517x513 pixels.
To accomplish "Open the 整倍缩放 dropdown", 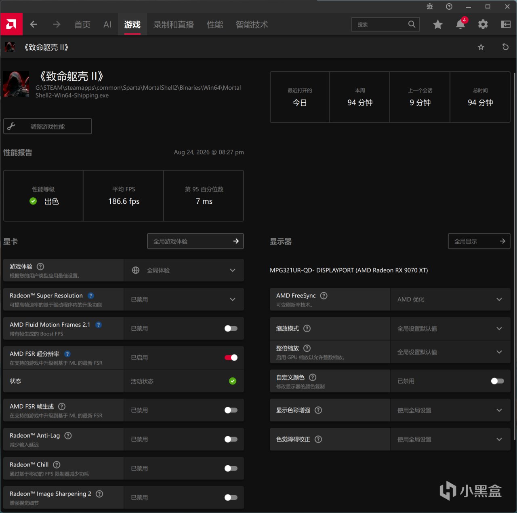I will [450, 352].
